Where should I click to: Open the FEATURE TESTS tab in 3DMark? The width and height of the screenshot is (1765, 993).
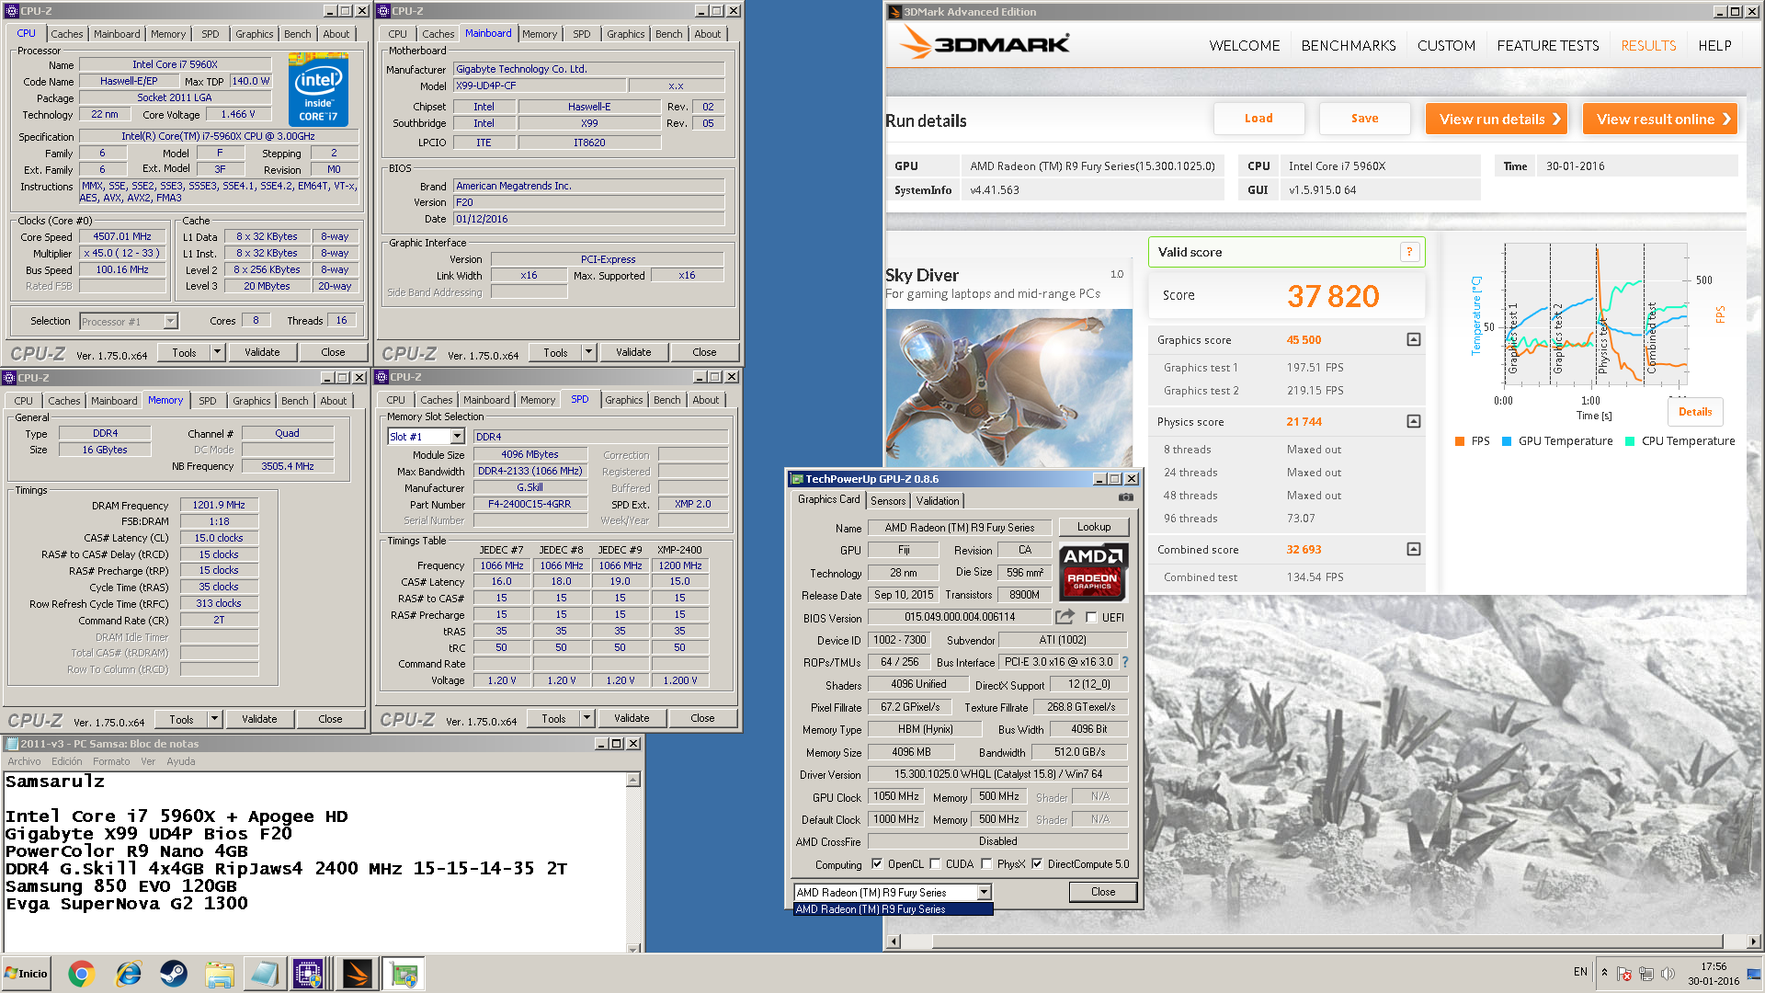coord(1547,46)
